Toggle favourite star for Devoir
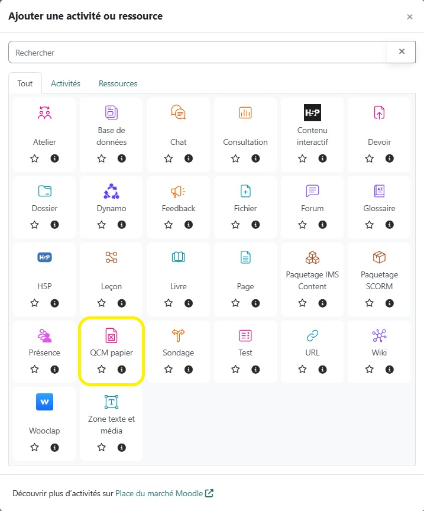 (x=369, y=159)
